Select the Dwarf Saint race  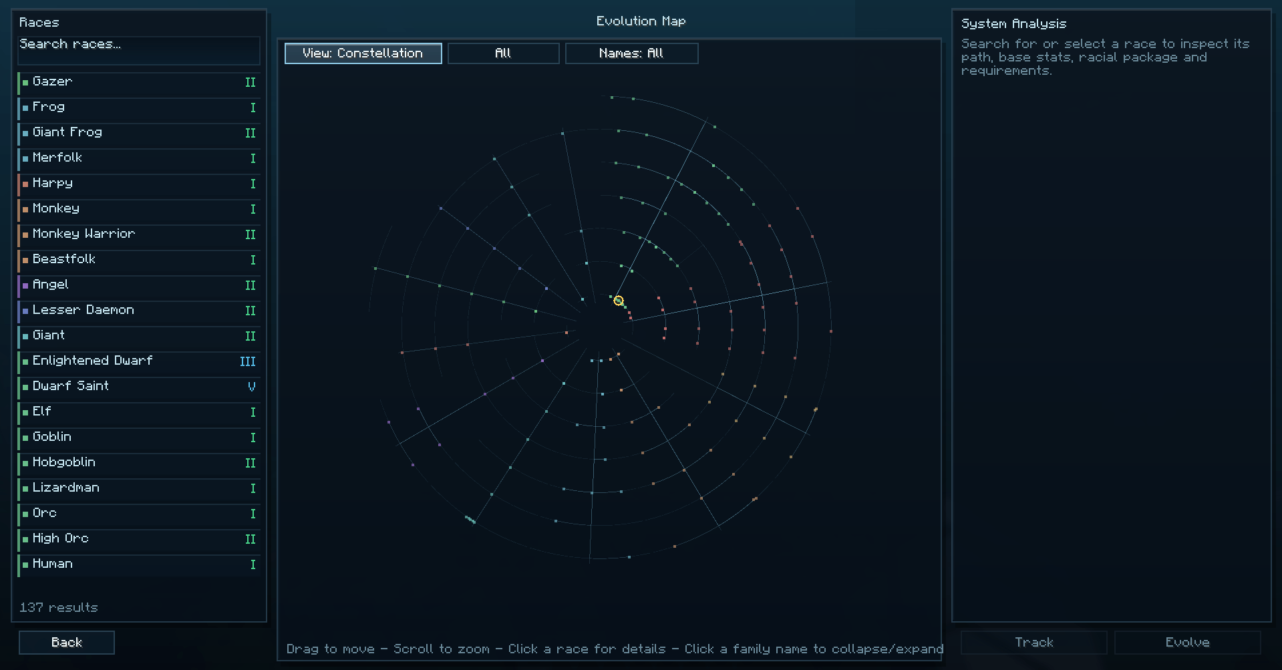click(x=139, y=387)
